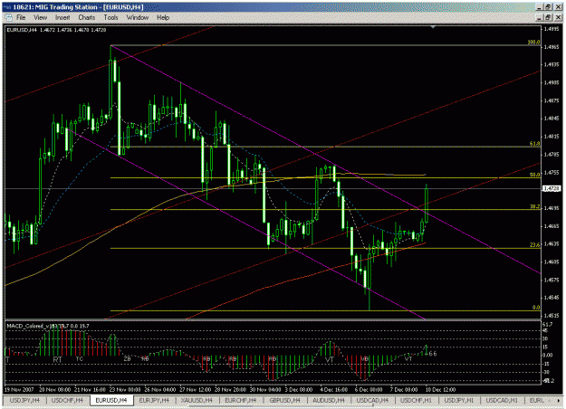Open the Charts menu
The image size is (566, 409).
point(87,17)
